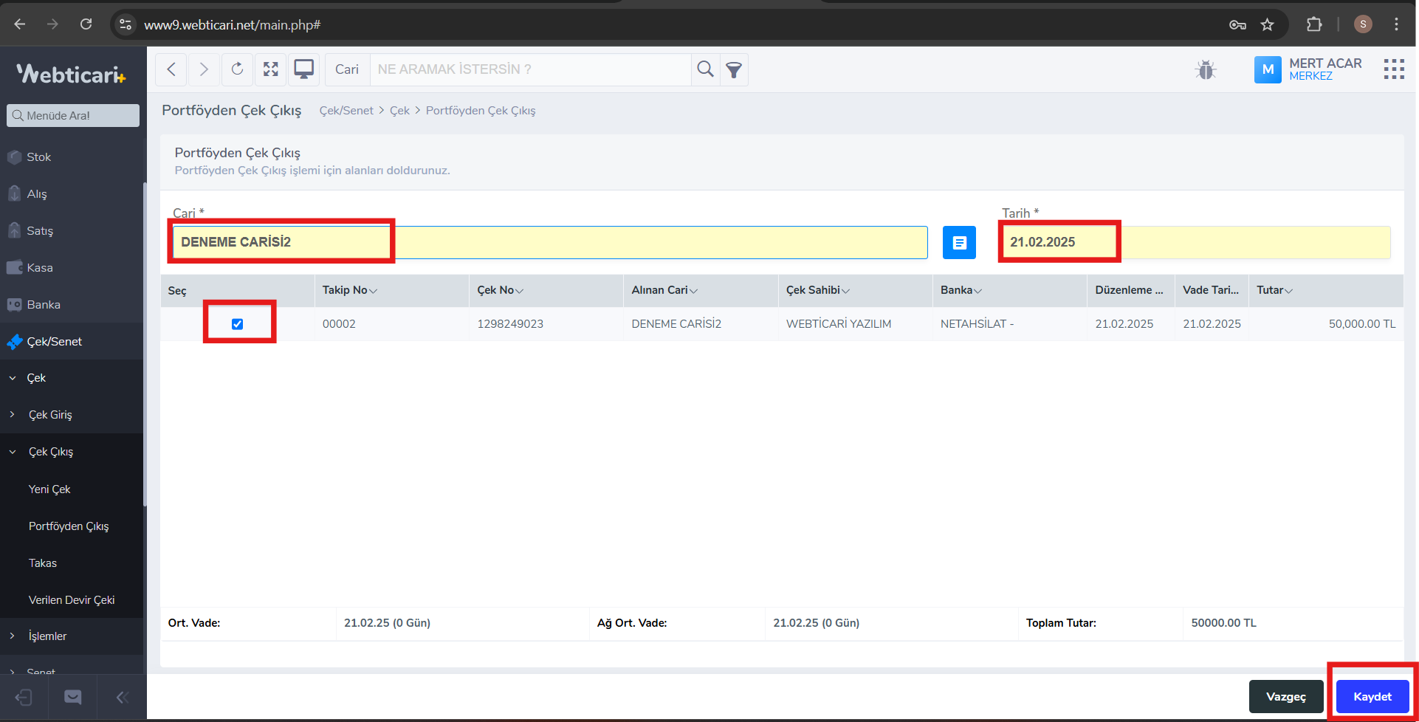Toggle fullscreen expand icon in toolbar
The width and height of the screenshot is (1419, 722).
[x=271, y=69]
